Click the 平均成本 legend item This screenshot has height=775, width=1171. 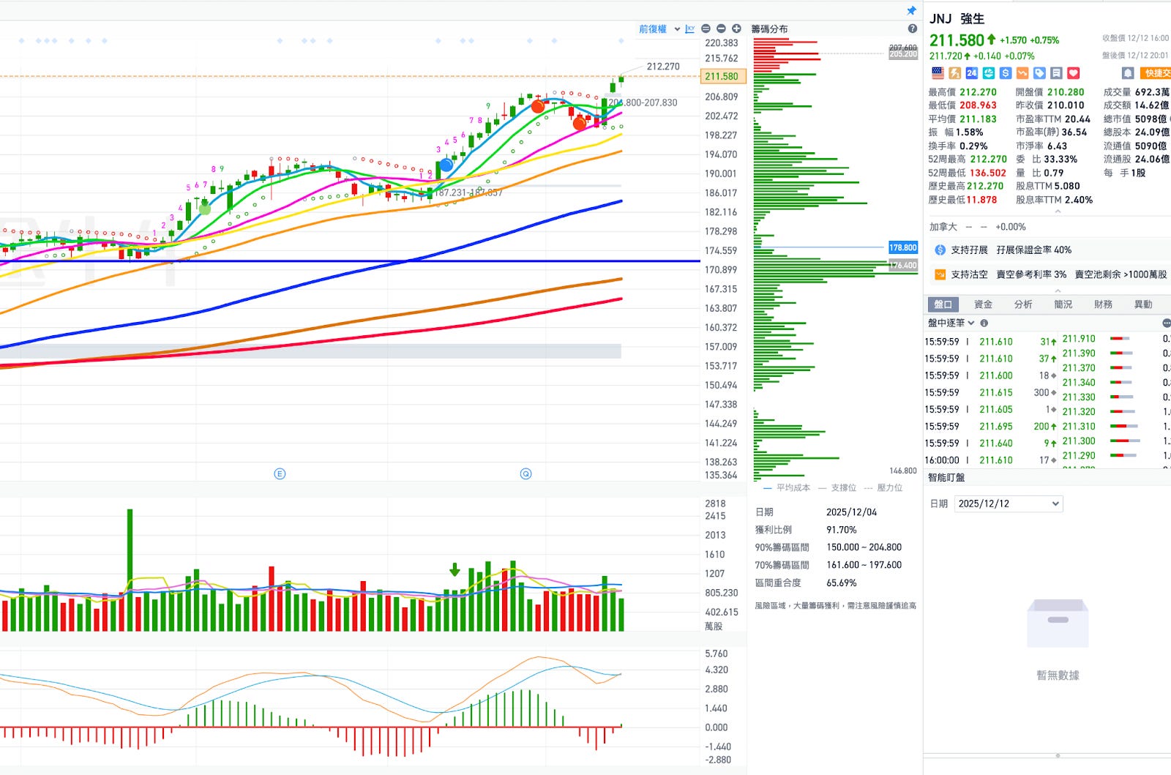tap(787, 487)
